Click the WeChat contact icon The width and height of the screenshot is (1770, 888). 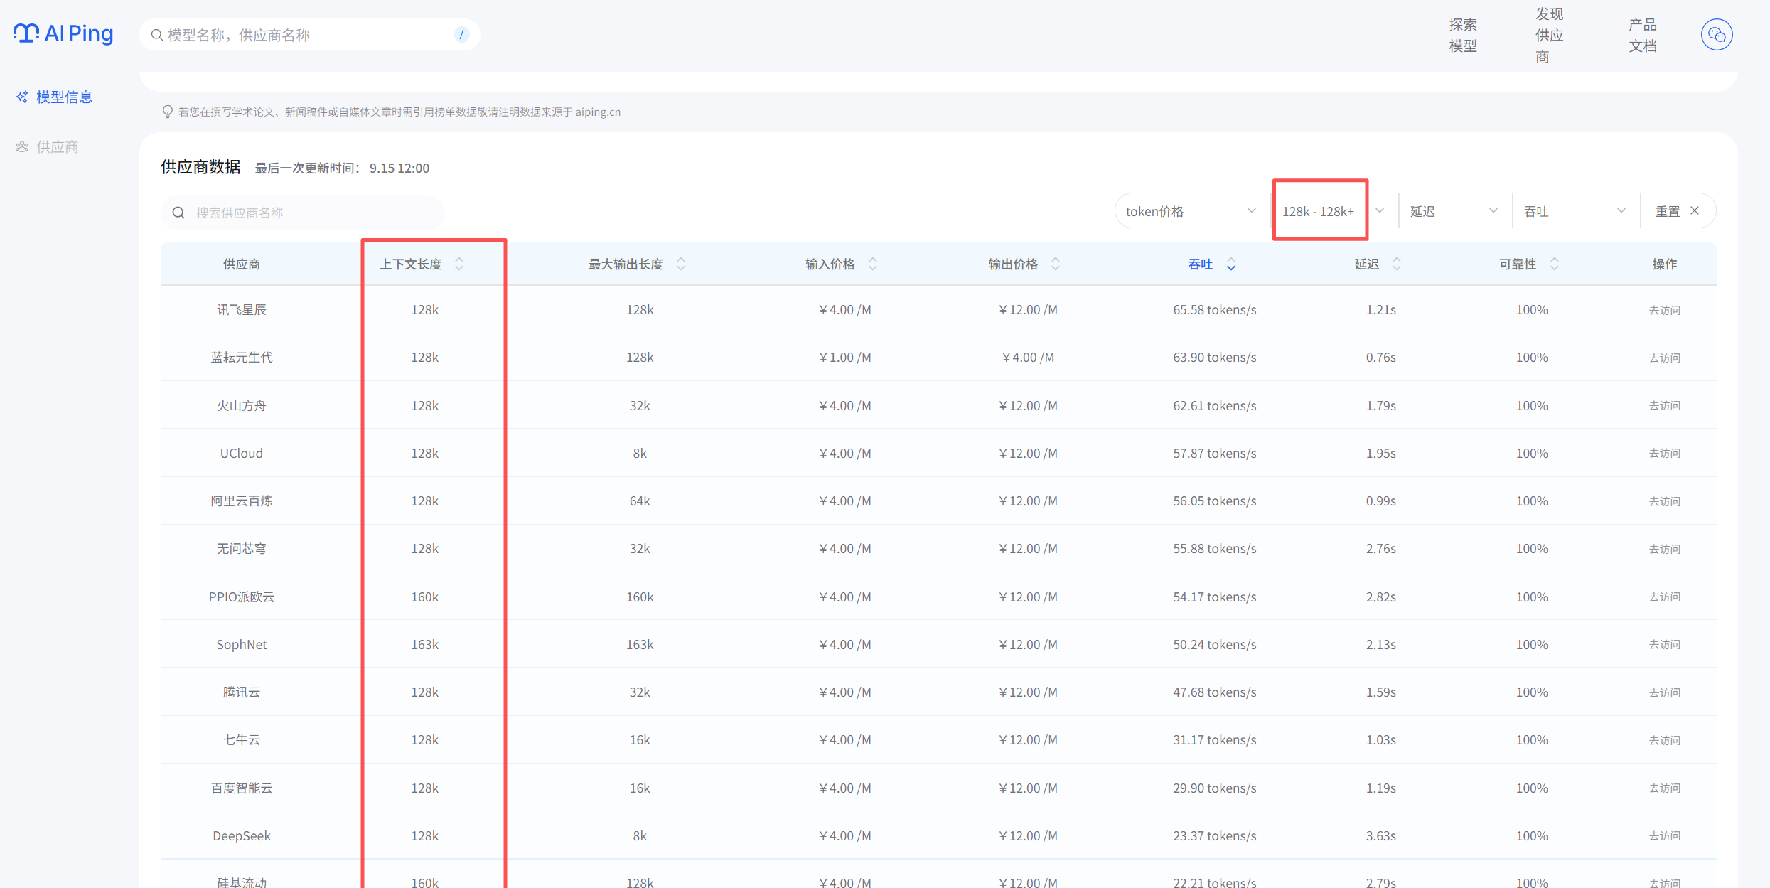tap(1716, 34)
